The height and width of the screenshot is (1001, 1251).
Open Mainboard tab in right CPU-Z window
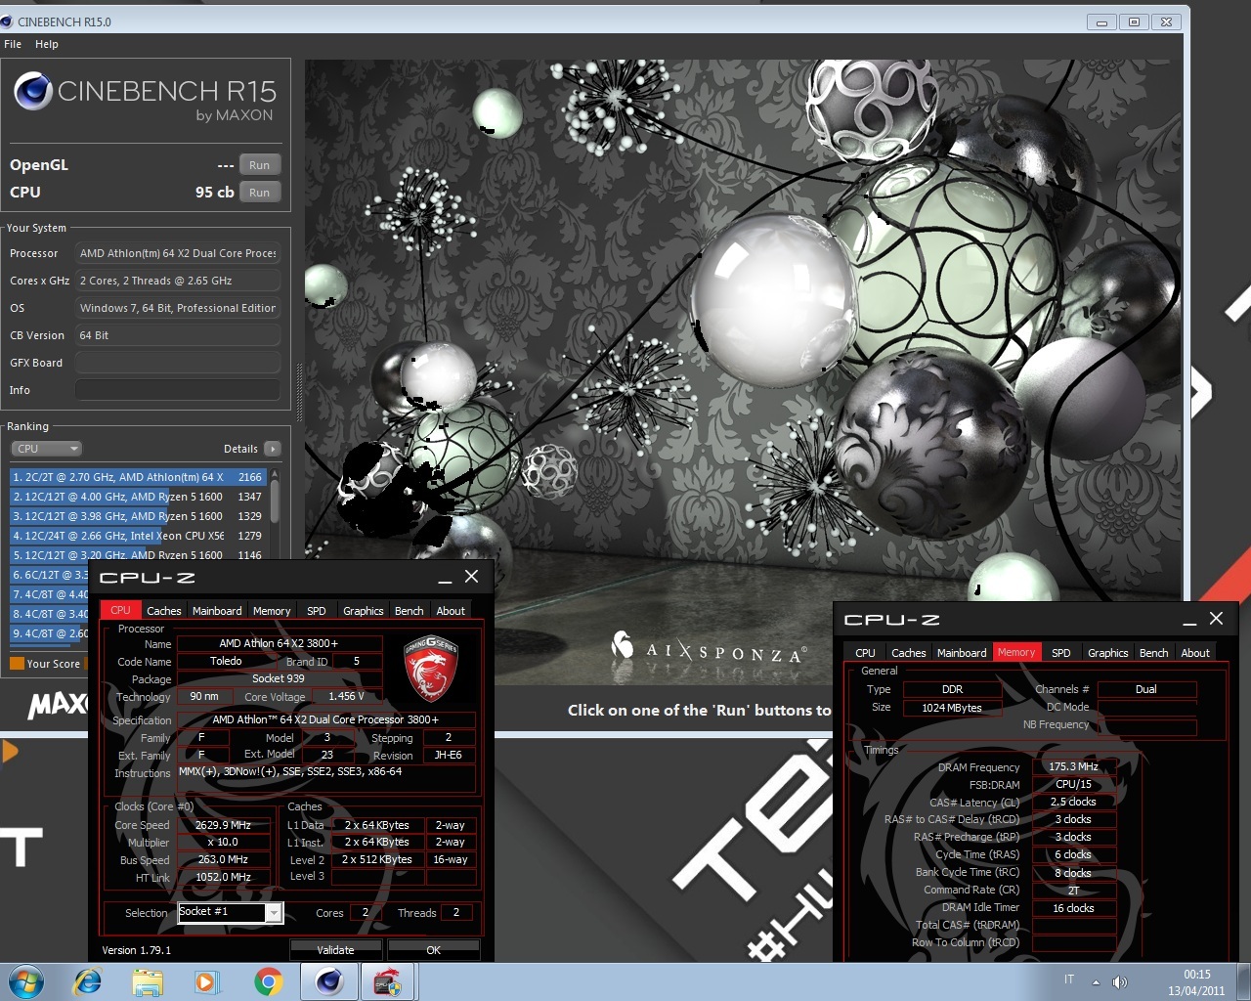point(962,652)
